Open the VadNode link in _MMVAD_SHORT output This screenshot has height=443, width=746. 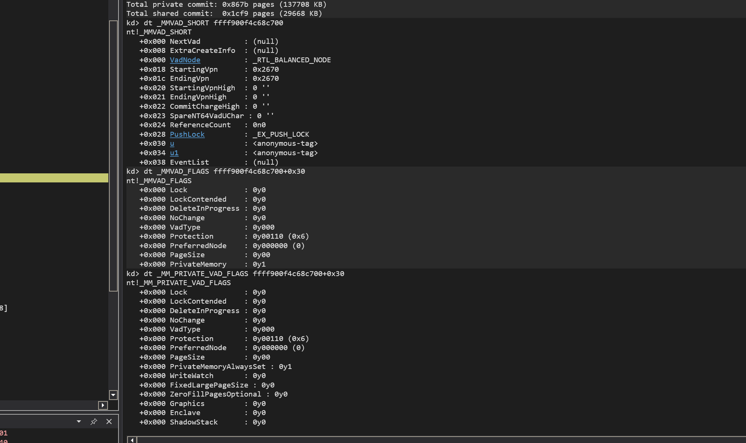click(x=185, y=60)
